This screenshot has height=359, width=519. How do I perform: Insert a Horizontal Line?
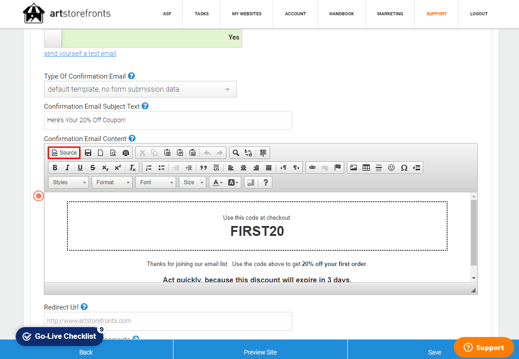tap(379, 168)
